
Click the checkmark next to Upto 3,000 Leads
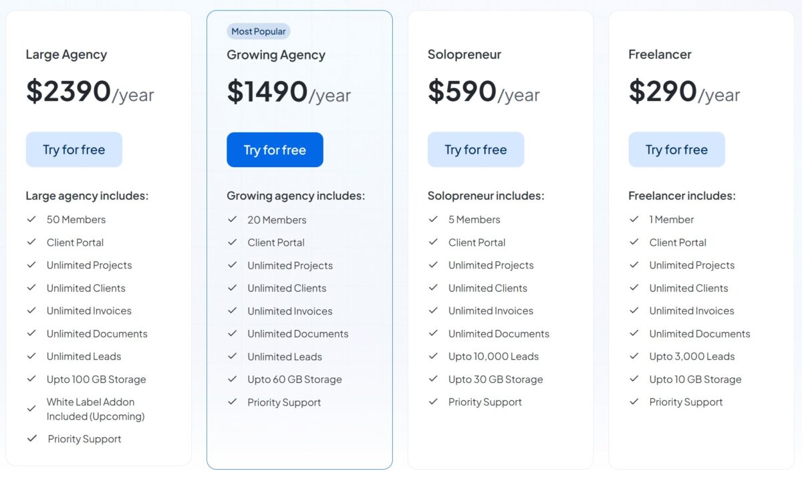click(634, 356)
